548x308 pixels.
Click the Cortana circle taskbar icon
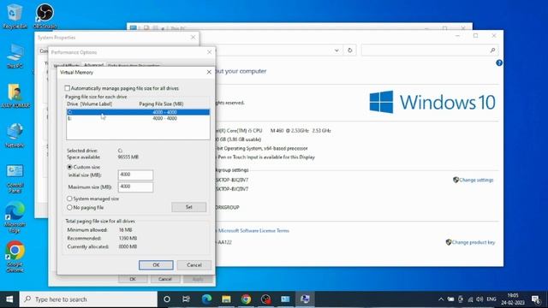pos(167,299)
